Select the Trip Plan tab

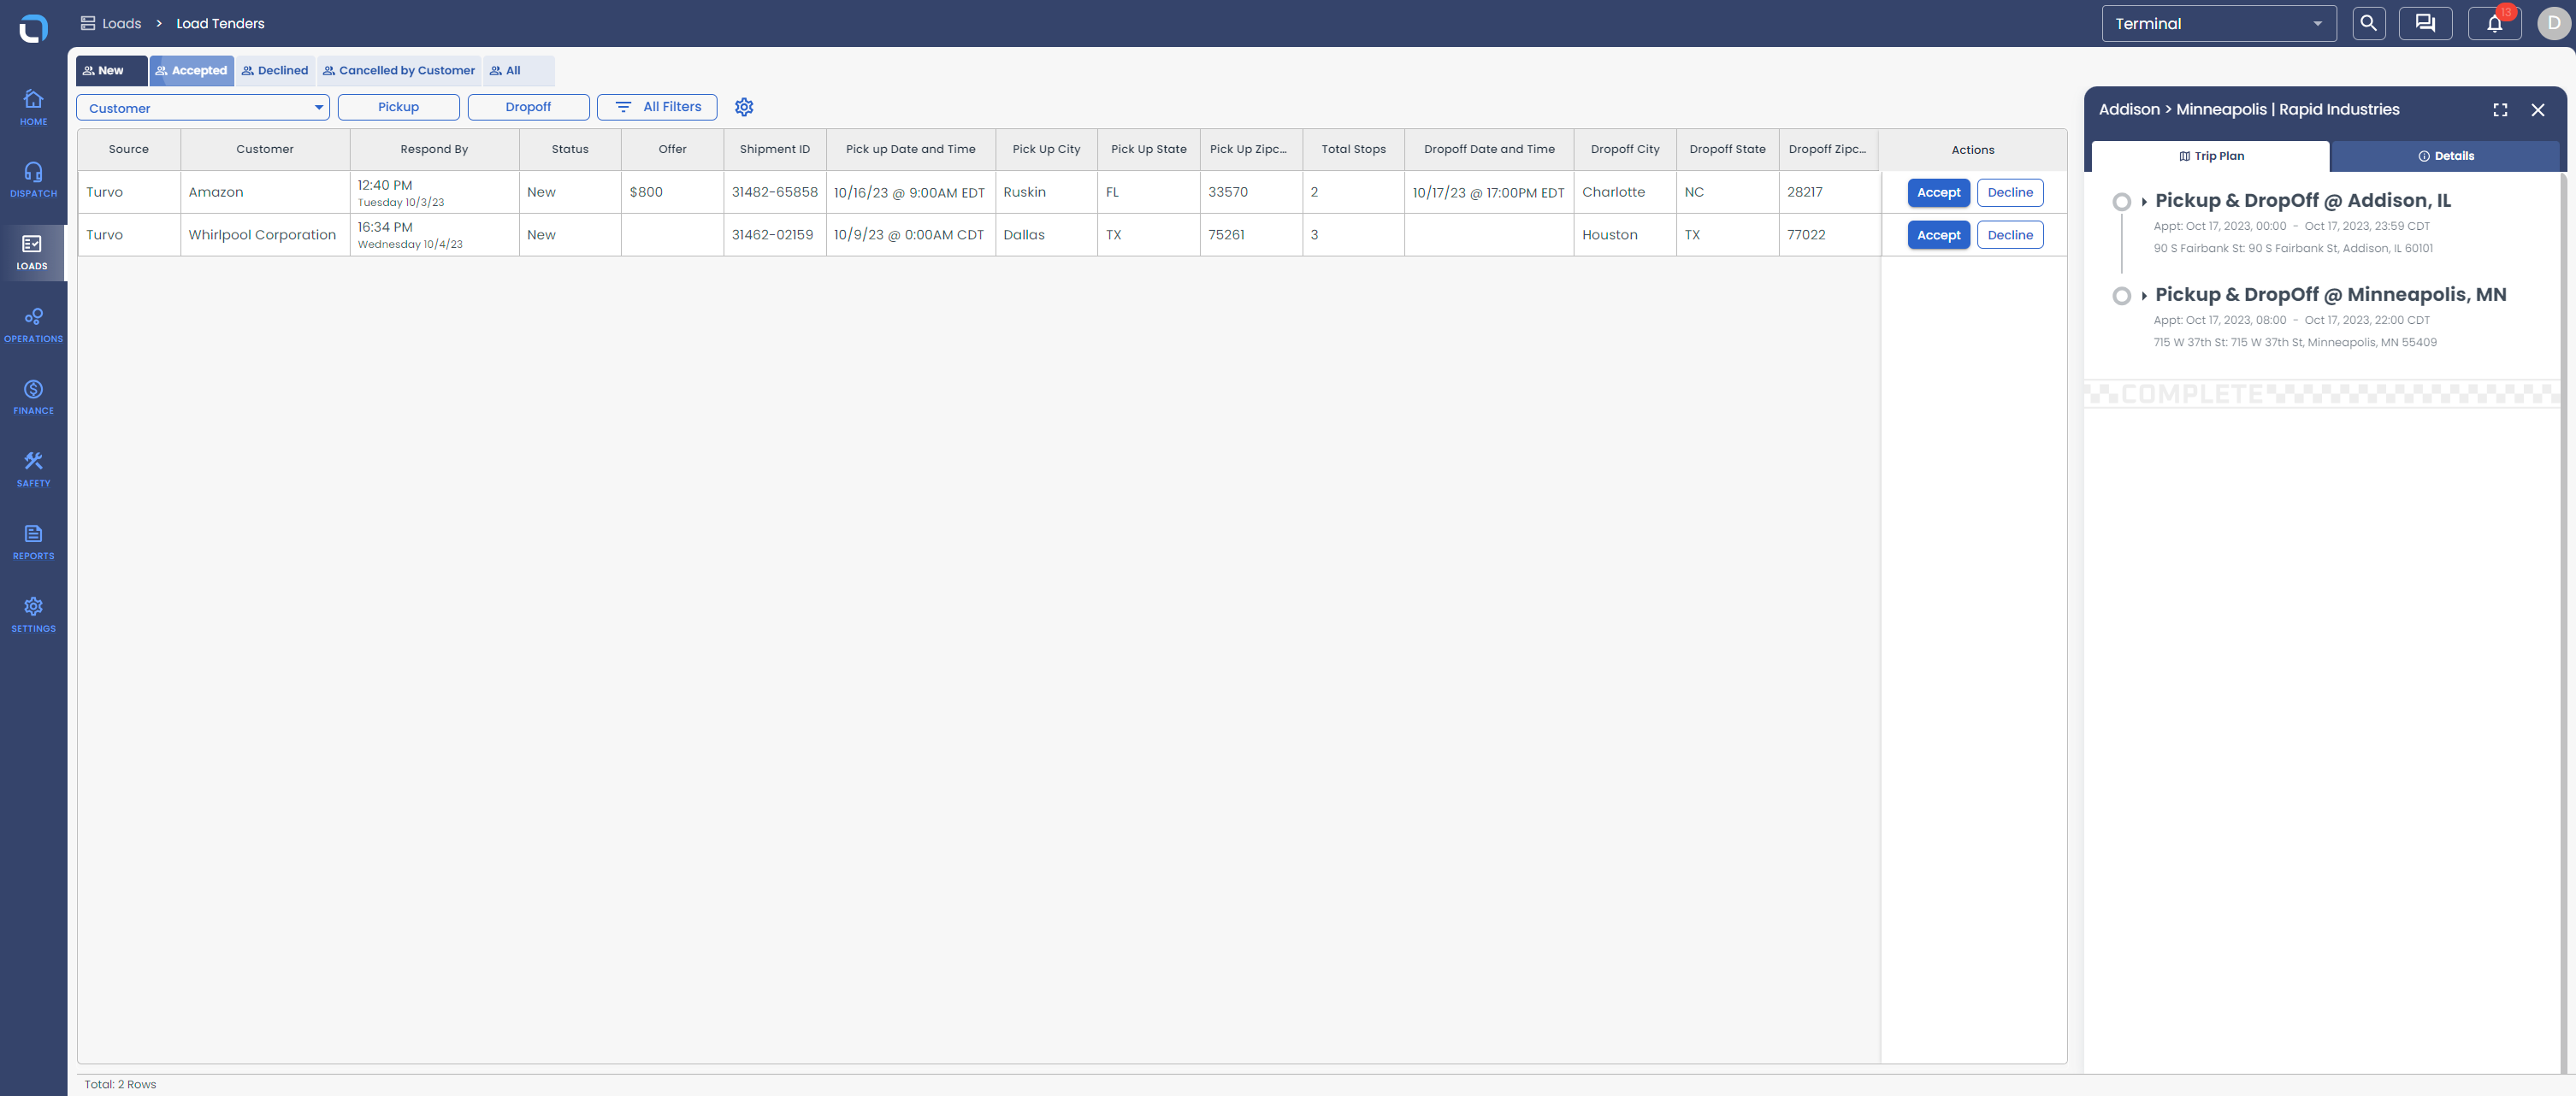point(2211,156)
